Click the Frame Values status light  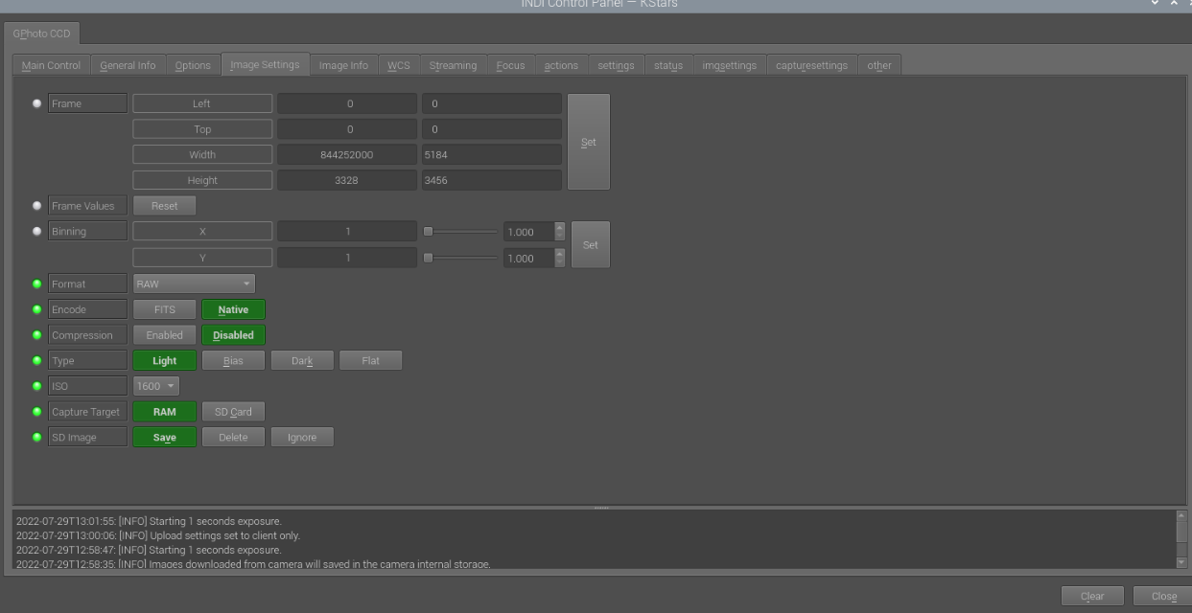coord(37,206)
